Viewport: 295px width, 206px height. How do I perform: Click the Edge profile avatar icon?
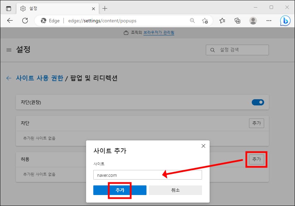point(253,21)
